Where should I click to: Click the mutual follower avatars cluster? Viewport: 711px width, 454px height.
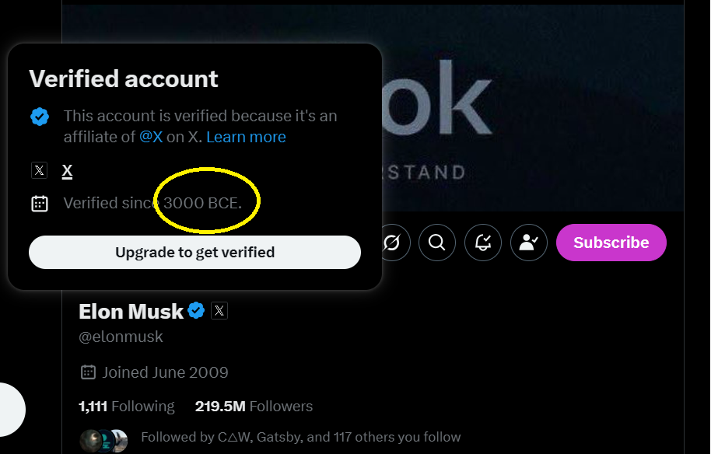point(103,440)
